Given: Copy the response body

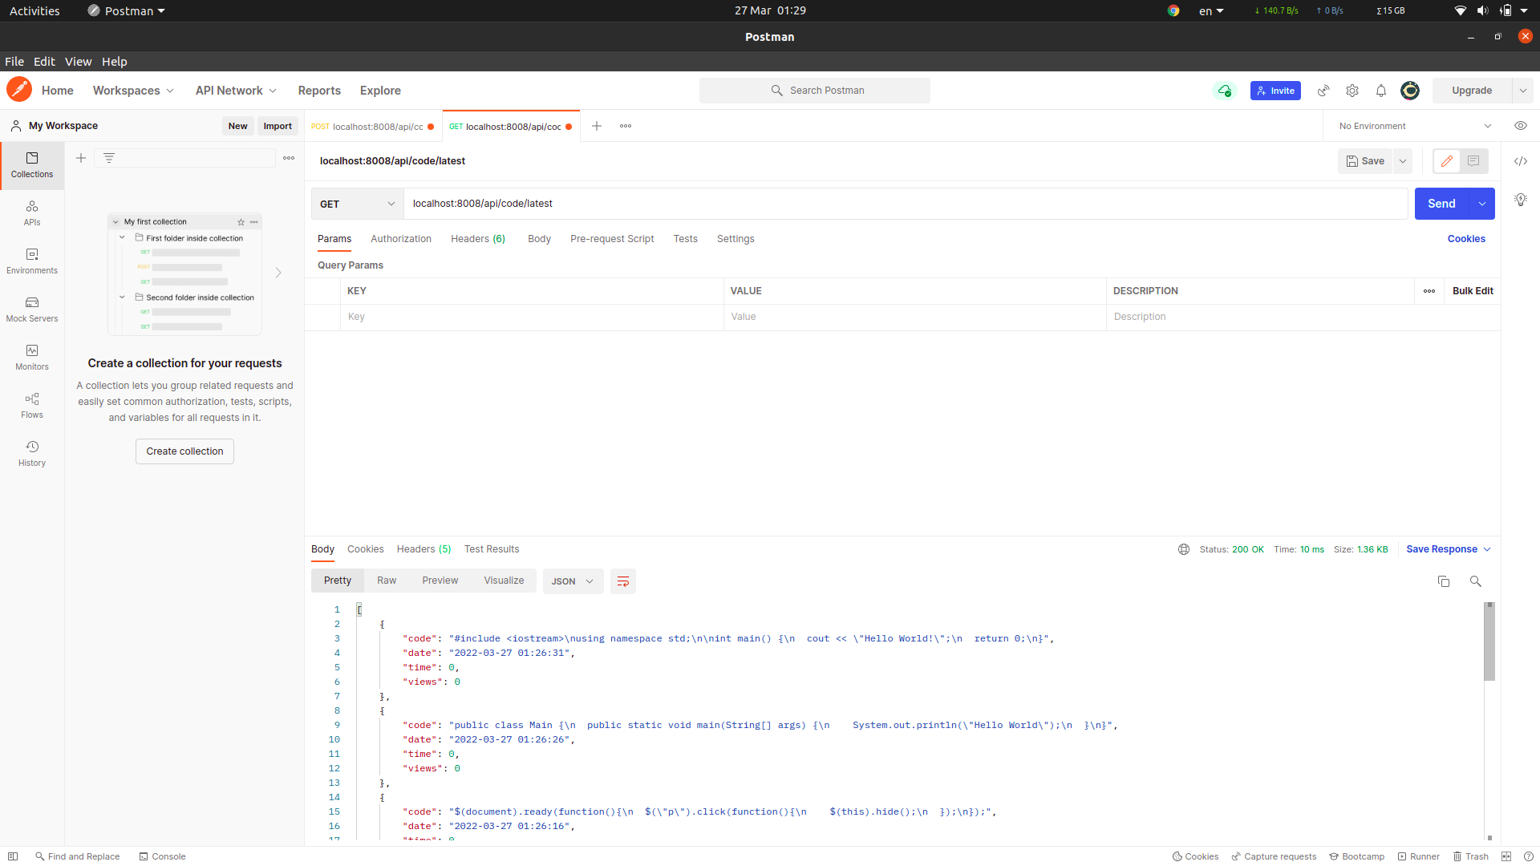Looking at the screenshot, I should click(1444, 581).
